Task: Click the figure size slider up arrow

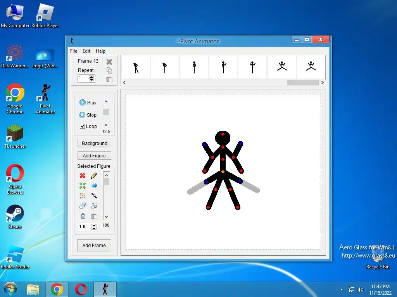Action: [x=107, y=175]
